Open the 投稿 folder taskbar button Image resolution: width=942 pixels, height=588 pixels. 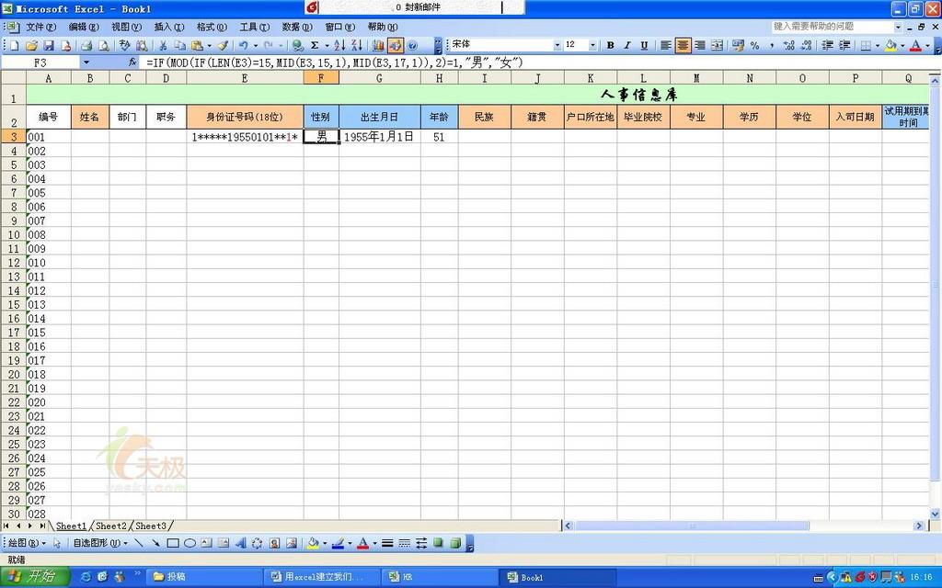[204, 577]
